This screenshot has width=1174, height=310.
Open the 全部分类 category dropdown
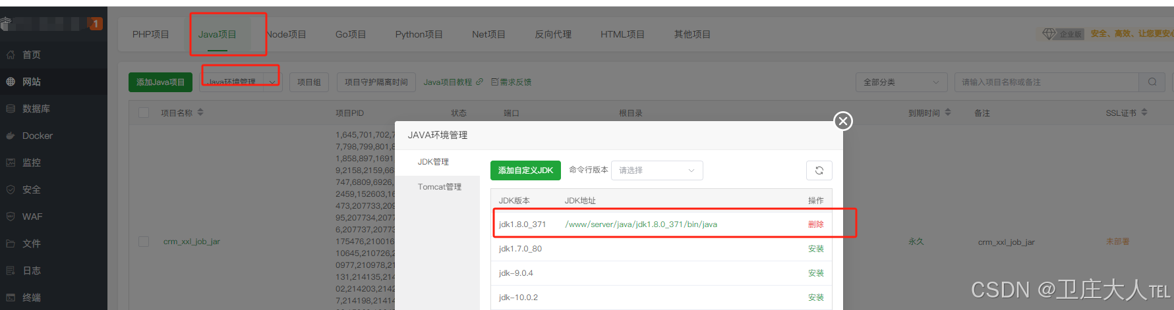tap(900, 82)
